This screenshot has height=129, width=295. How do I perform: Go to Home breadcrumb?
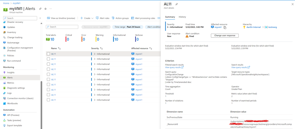pyautogui.click(x=6, y=3)
